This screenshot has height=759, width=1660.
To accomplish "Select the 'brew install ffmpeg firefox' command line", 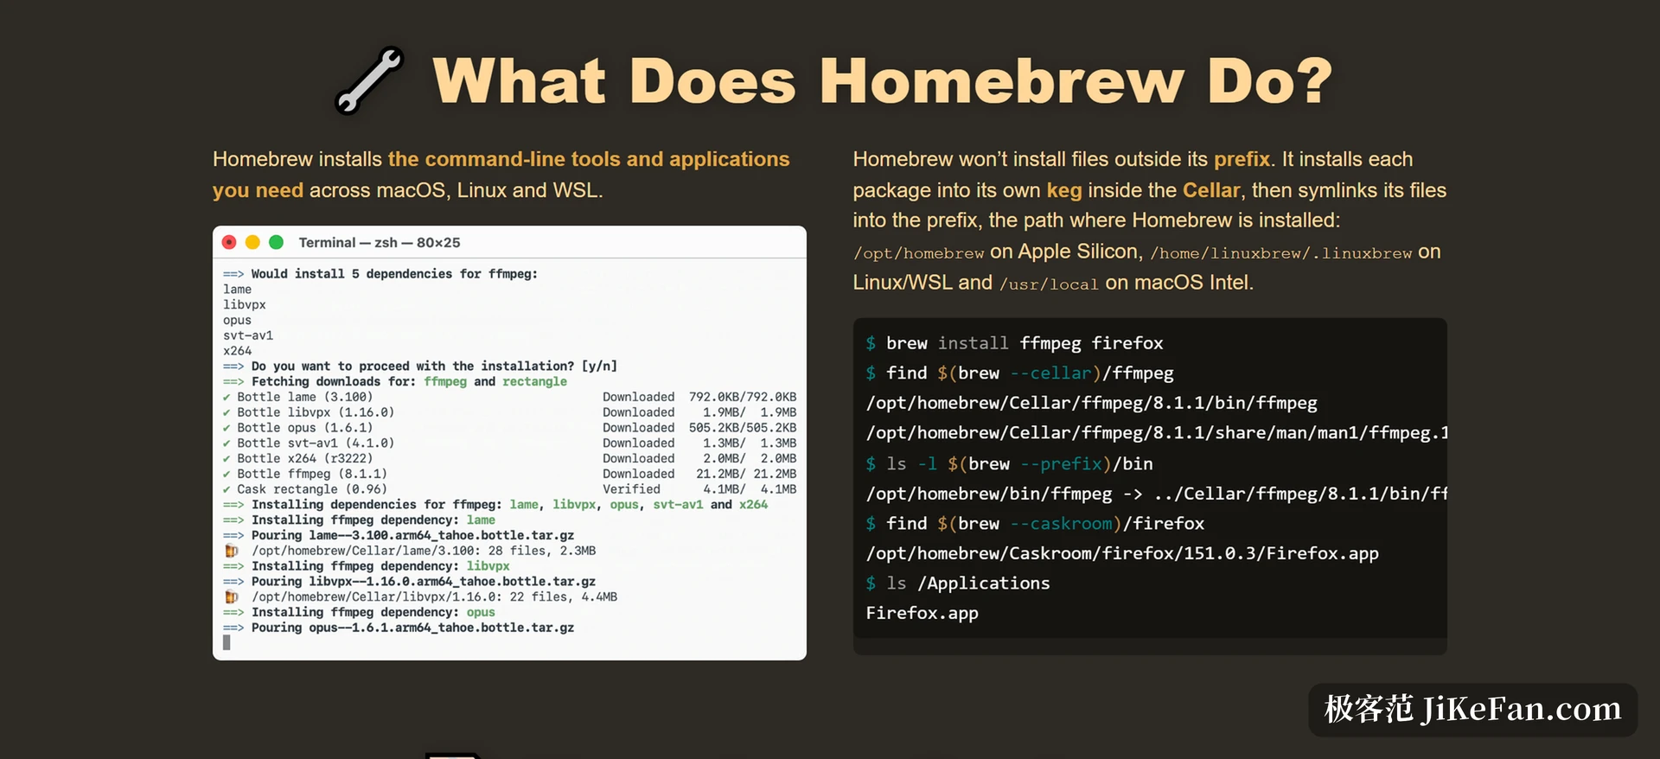I will point(1014,343).
